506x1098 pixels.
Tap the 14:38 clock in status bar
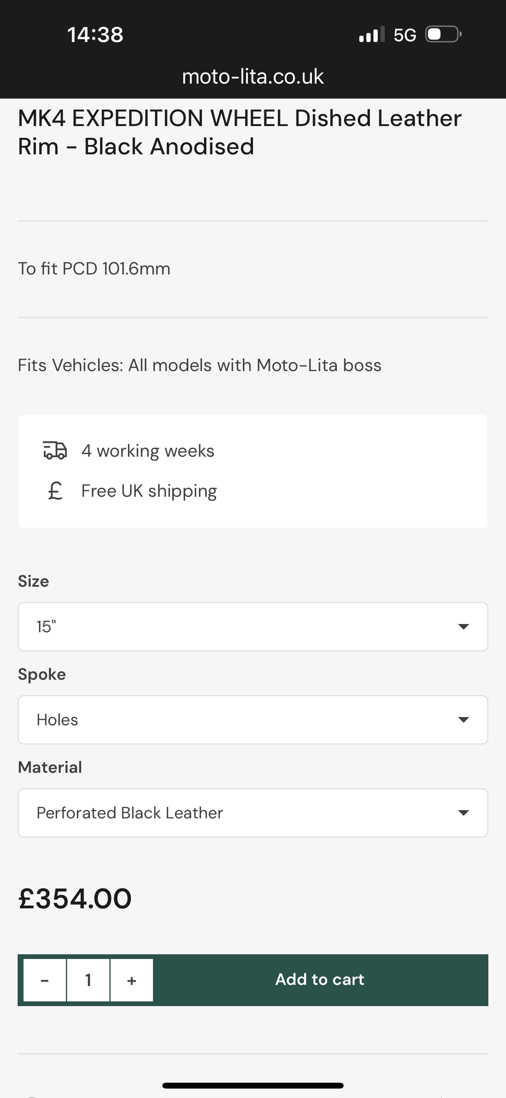[95, 35]
